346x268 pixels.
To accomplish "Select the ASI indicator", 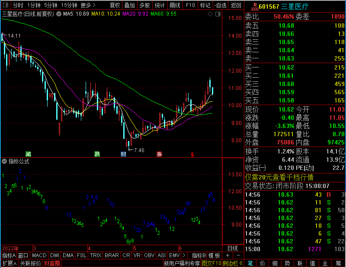I will tap(161, 255).
